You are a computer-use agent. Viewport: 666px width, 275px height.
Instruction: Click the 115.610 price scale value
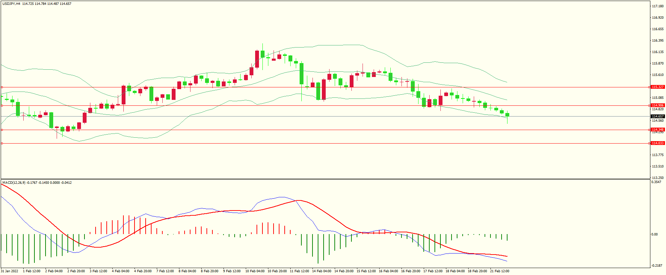658,75
